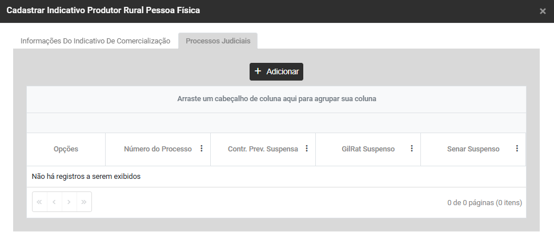Open Contr. Prev. Suspensa column menu
The width and height of the screenshot is (554, 232).
pos(307,149)
